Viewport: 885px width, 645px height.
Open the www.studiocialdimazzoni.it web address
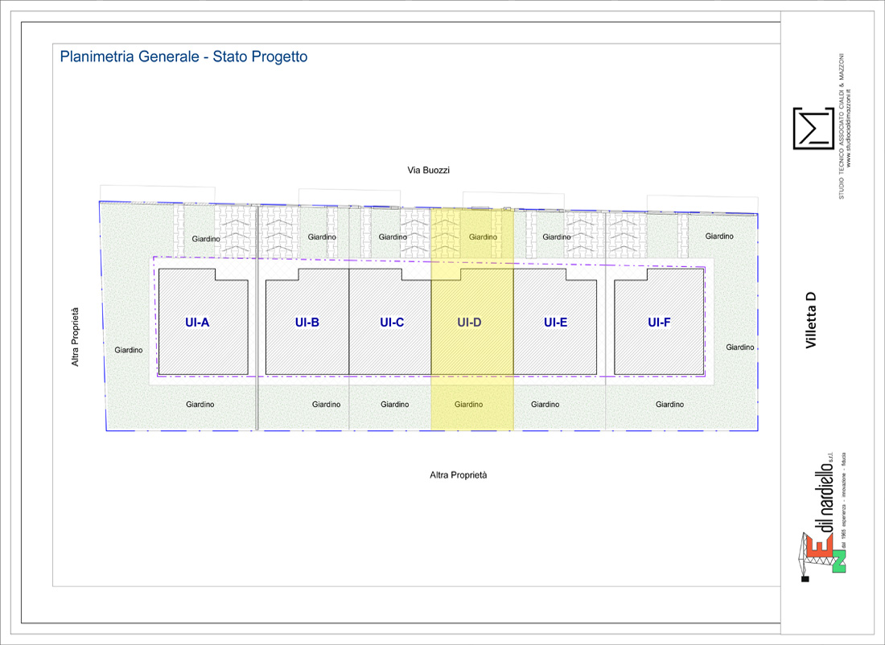(x=848, y=128)
